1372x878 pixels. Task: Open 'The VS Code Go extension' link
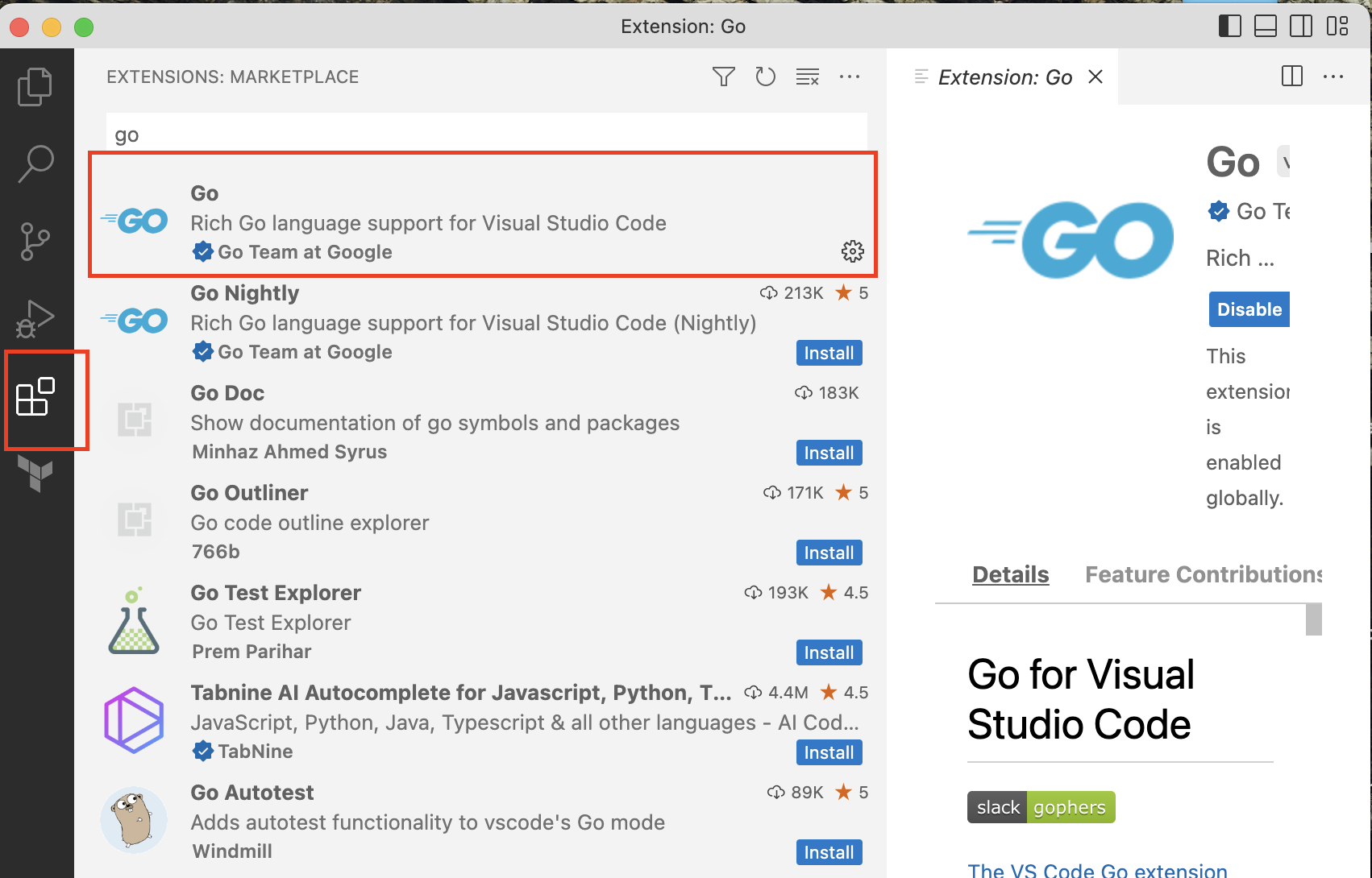click(1097, 870)
